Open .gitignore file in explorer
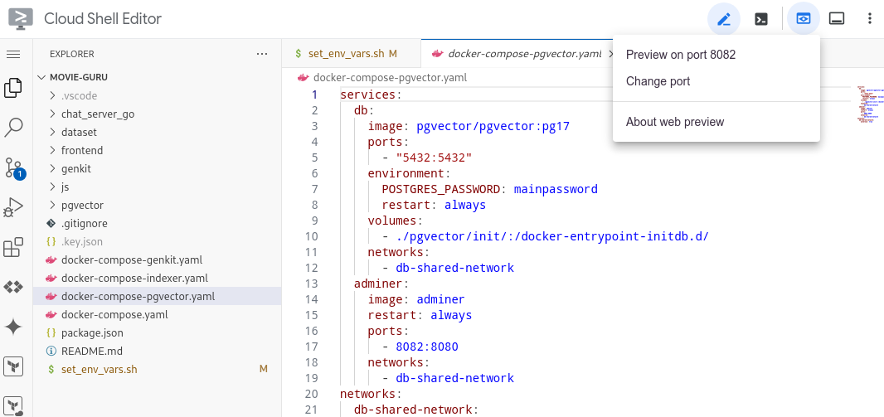 point(158,223)
